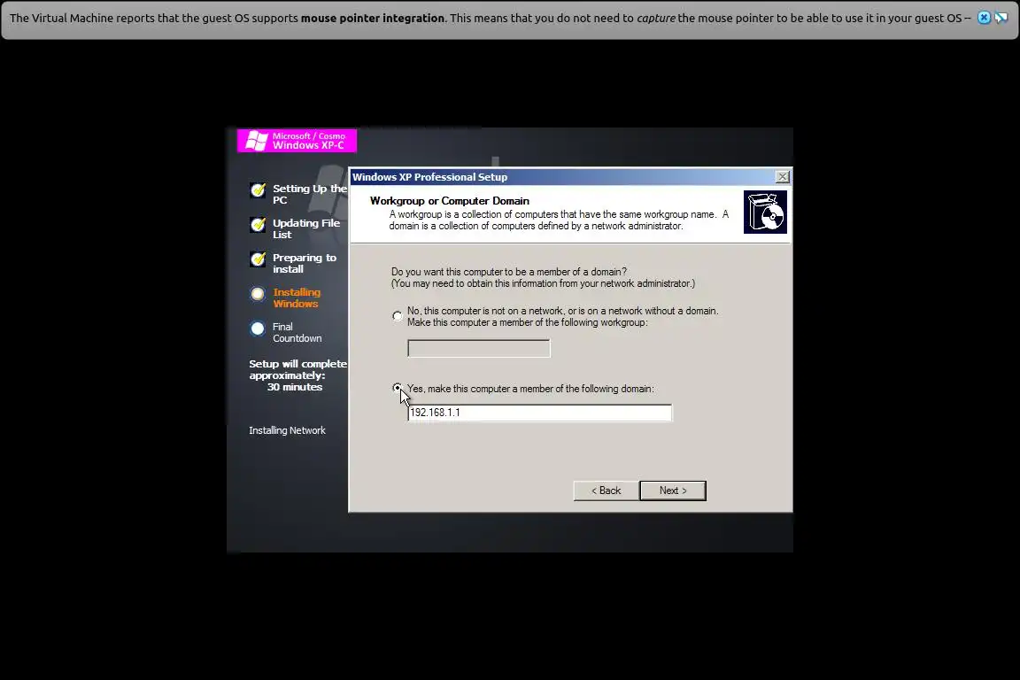Click the "Installing Network" status text
Image resolution: width=1020 pixels, height=680 pixels.
click(x=287, y=431)
